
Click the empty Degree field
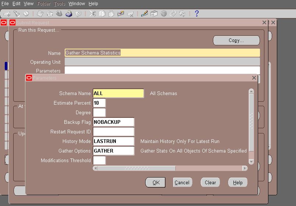coord(99,112)
